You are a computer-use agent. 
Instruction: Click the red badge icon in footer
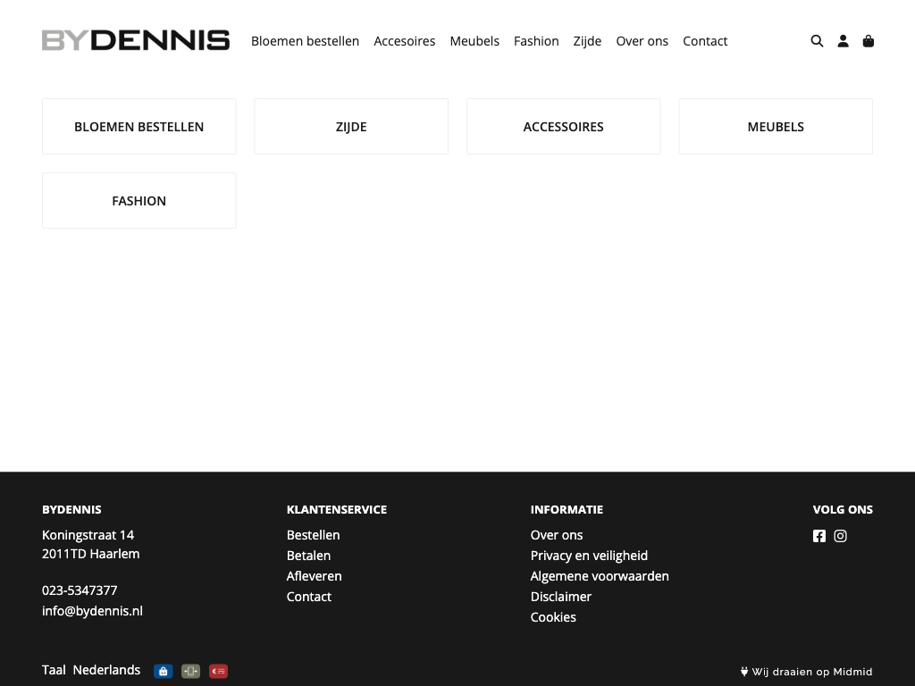pos(218,671)
